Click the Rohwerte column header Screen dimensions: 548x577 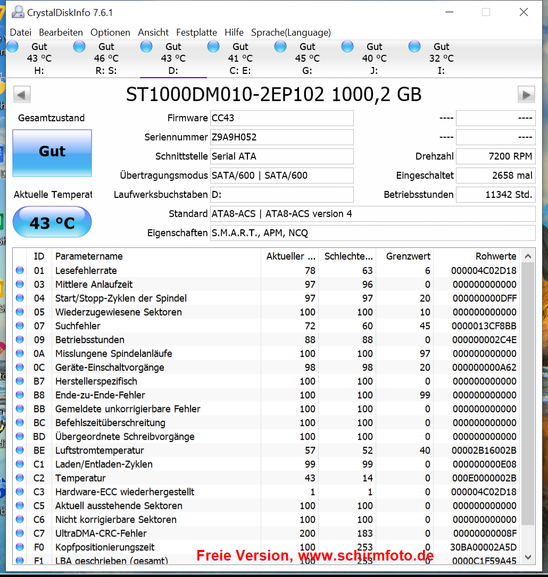pyautogui.click(x=477, y=256)
